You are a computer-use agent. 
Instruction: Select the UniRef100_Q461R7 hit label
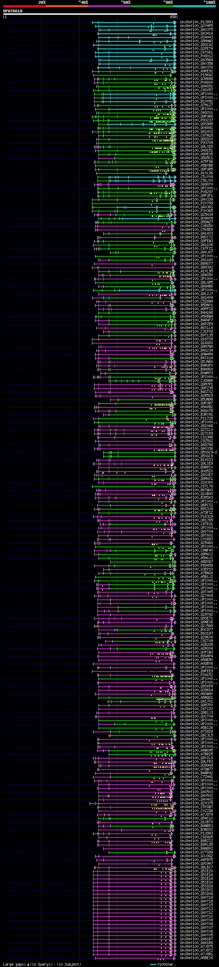pos(196,939)
